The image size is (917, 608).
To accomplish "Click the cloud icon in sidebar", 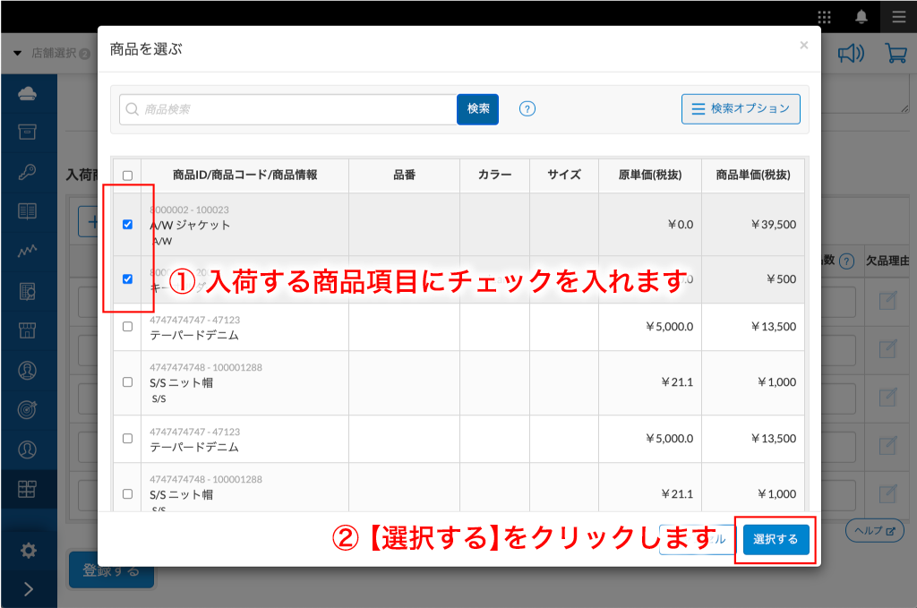I will (x=28, y=93).
